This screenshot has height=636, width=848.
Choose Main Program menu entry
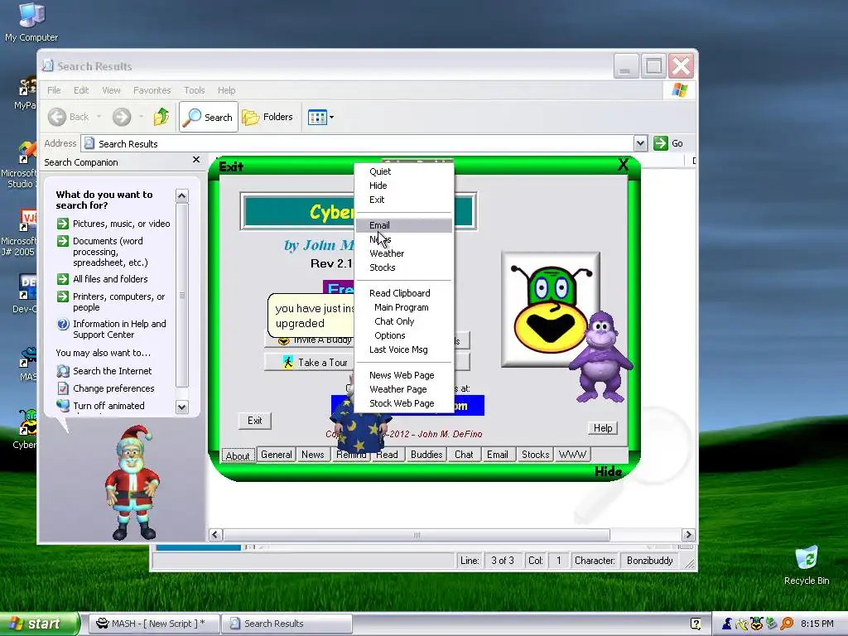point(404,307)
